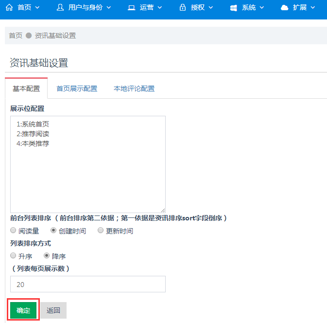Image resolution: width=327 pixels, height=323 pixels.
Task: Expand the 运营 dropdown chevron
Action: coord(160,8)
